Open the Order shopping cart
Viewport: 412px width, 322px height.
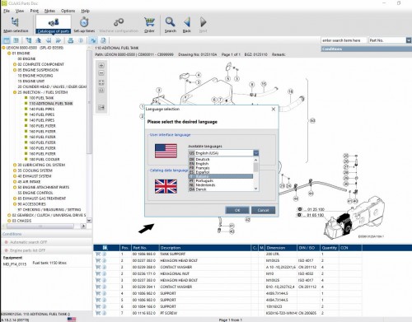[x=149, y=25]
